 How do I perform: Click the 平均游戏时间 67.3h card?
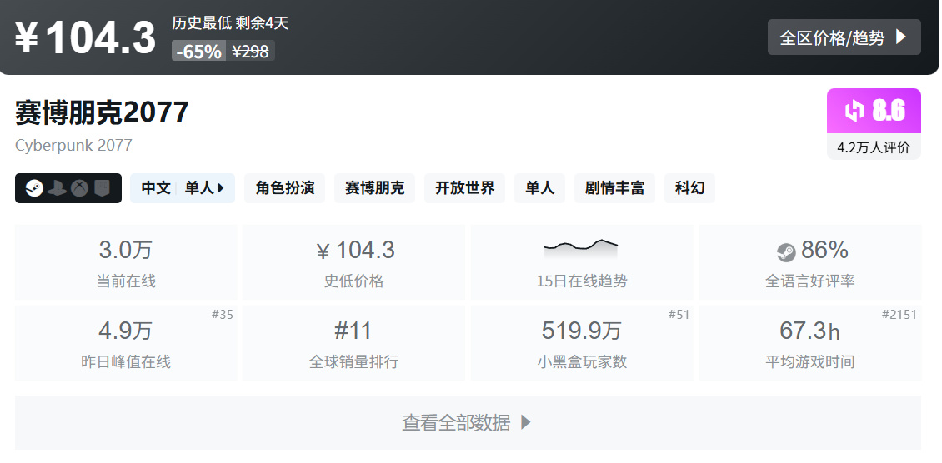(x=809, y=343)
